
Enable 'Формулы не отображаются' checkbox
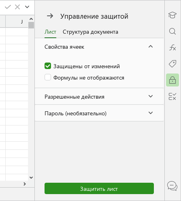tap(48, 77)
